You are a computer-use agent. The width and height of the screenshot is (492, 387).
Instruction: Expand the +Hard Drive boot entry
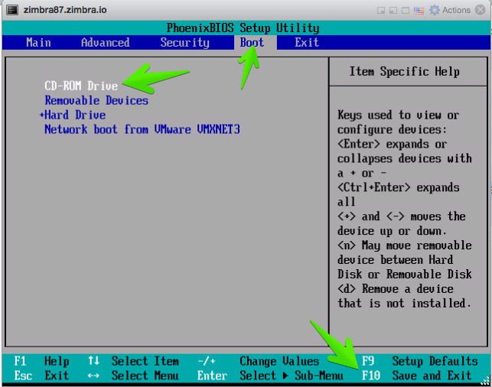73,115
